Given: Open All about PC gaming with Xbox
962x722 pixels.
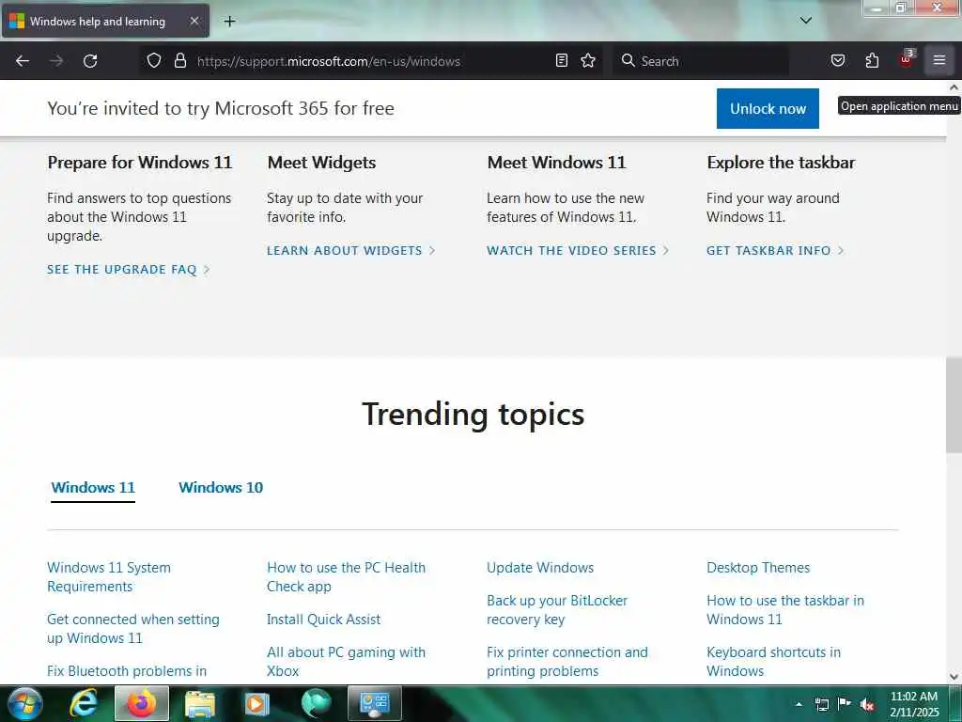Looking at the screenshot, I should tap(346, 662).
